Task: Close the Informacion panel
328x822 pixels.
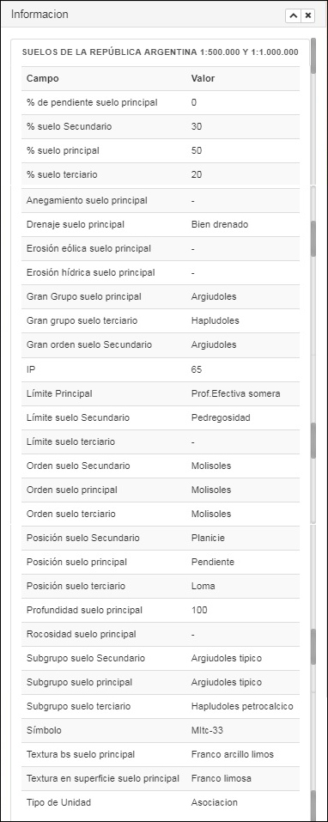Action: click(308, 15)
